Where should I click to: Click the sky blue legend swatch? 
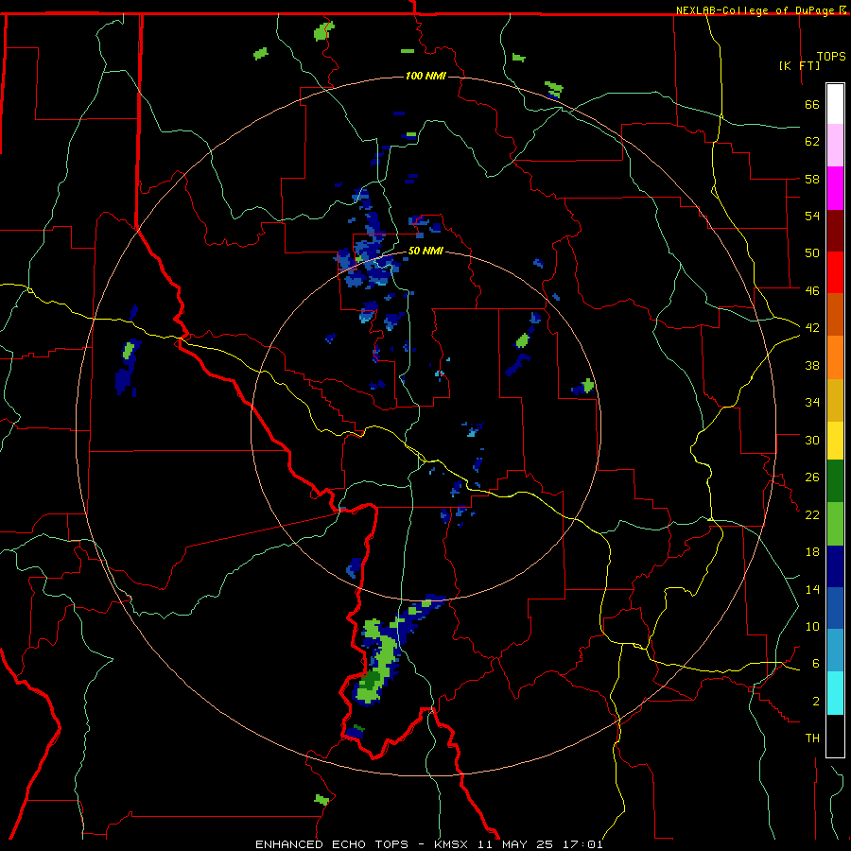click(835, 651)
